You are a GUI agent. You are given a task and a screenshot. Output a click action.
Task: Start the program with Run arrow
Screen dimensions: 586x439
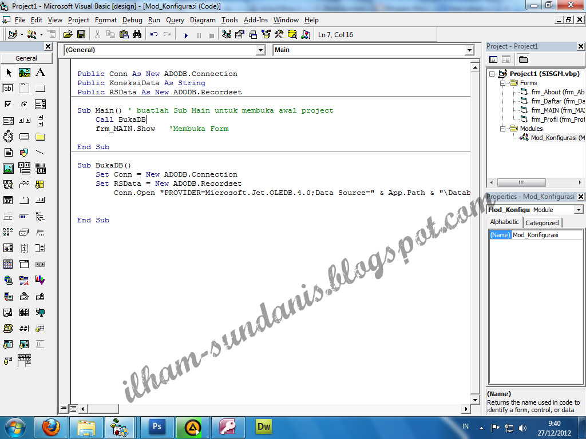coord(186,35)
